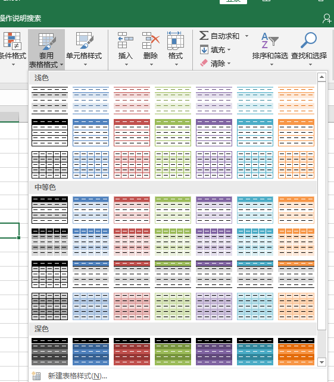
Task: Pick the light style with black header row
Action: pyautogui.click(x=50, y=133)
